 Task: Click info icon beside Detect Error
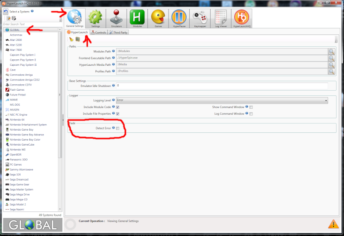[114, 128]
